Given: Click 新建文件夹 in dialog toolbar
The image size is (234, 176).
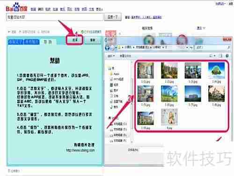Looking at the screenshot, I should (125, 56).
